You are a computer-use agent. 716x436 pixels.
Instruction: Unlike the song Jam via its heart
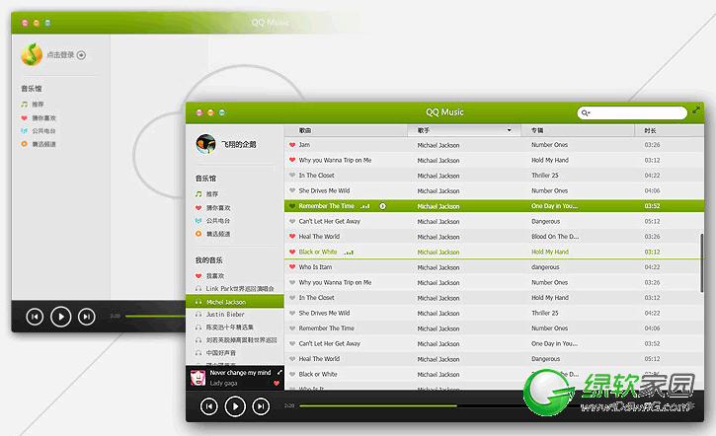292,145
